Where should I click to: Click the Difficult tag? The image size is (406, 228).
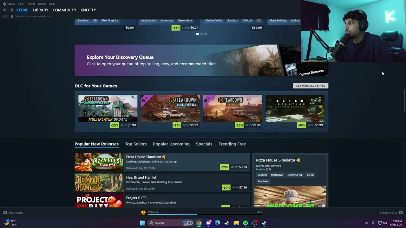coord(247,21)
